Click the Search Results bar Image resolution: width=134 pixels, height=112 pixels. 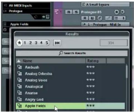[x=72, y=53]
